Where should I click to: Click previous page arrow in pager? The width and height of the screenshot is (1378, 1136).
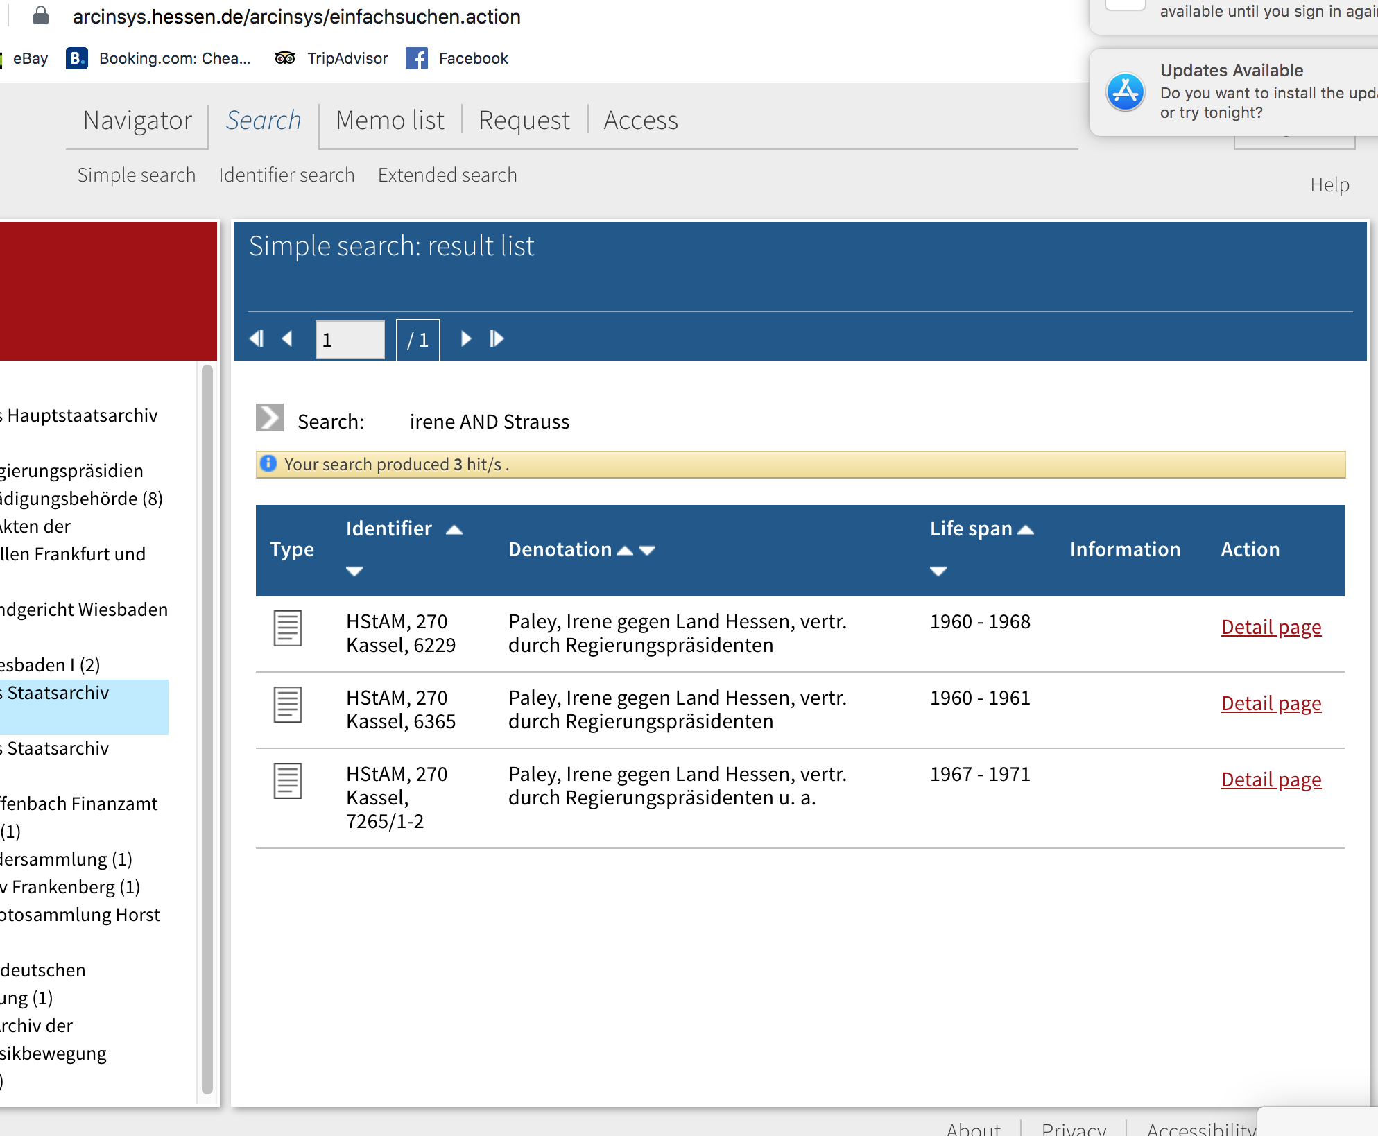pos(287,338)
